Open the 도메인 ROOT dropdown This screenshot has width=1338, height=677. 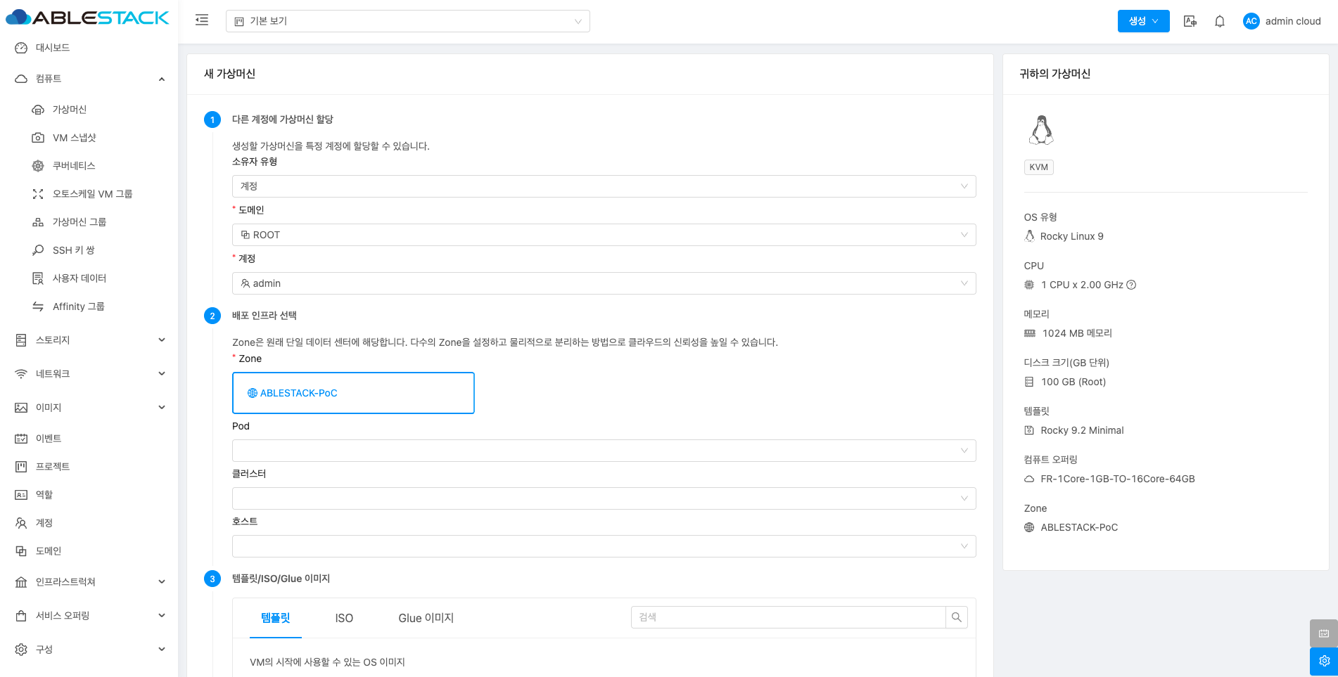[604, 235]
